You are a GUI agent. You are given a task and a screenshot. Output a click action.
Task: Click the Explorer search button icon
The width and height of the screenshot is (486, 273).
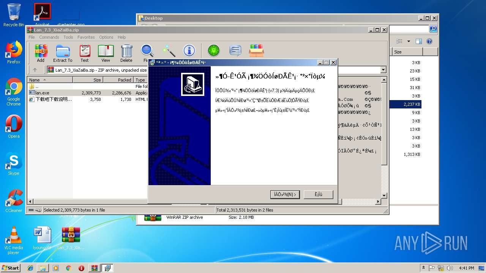[x=433, y=29]
